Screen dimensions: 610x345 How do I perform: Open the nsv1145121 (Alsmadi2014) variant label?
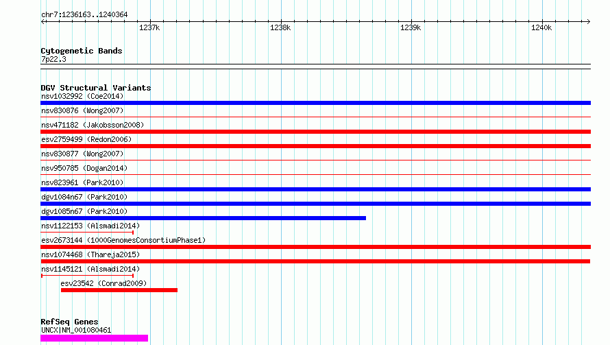(90, 269)
